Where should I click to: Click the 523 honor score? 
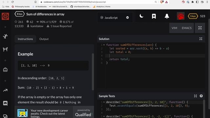point(202,16)
